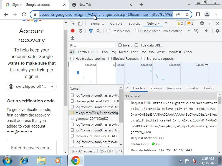Import HAR file with upload arrow
This screenshot has height=166, width=222.
click(206, 31)
